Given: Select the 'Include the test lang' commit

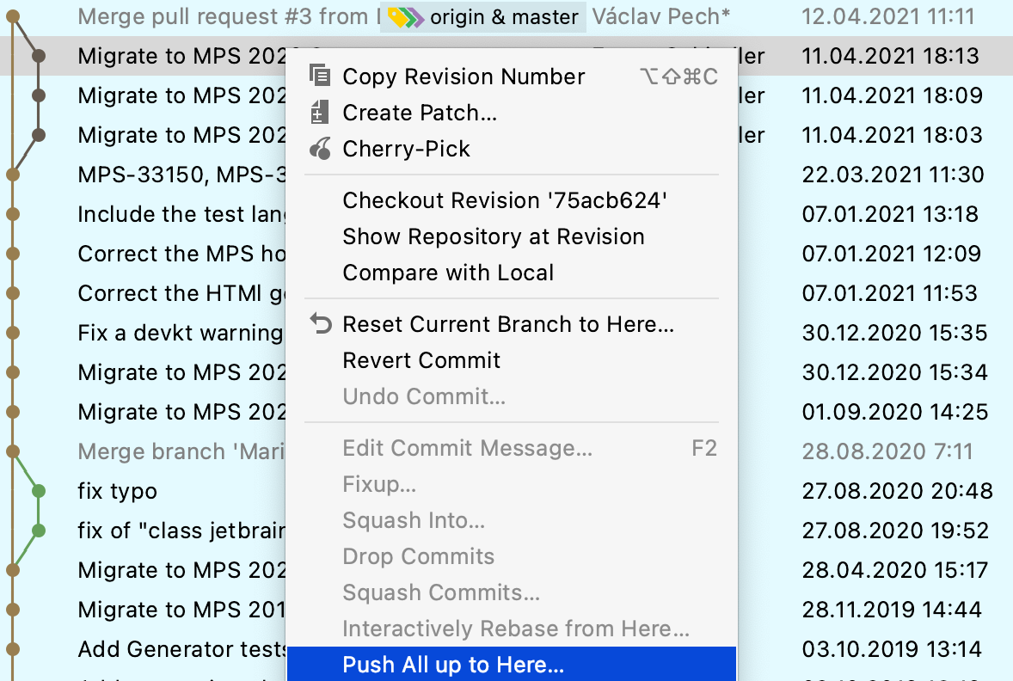Looking at the screenshot, I should coord(181,214).
